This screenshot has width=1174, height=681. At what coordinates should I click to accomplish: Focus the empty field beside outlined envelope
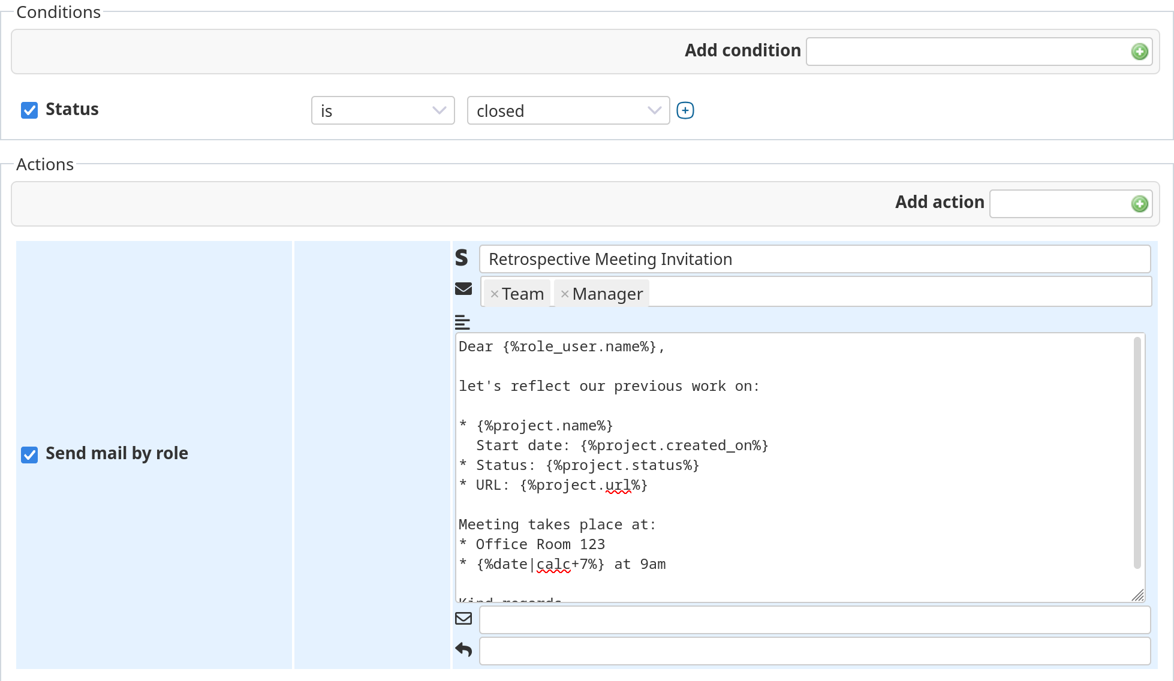coord(815,620)
